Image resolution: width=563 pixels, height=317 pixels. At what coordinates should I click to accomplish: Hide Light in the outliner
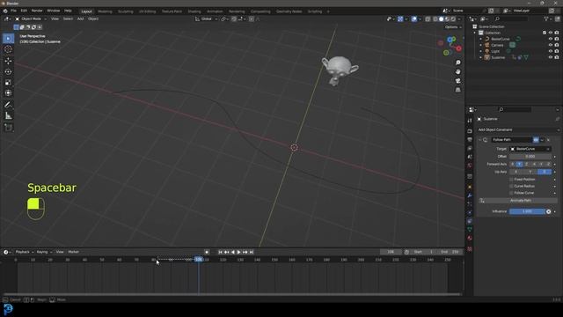(551, 51)
